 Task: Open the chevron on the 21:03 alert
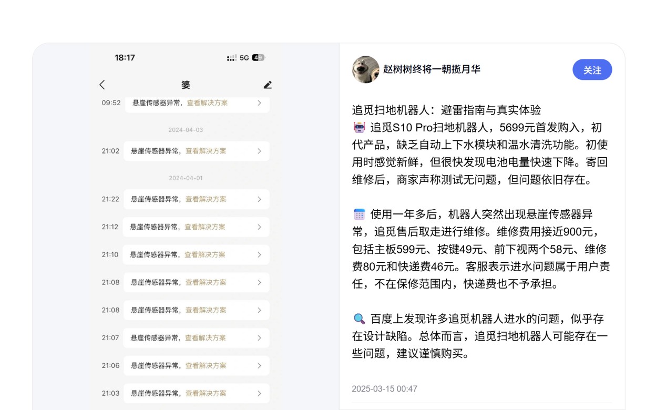click(x=259, y=393)
